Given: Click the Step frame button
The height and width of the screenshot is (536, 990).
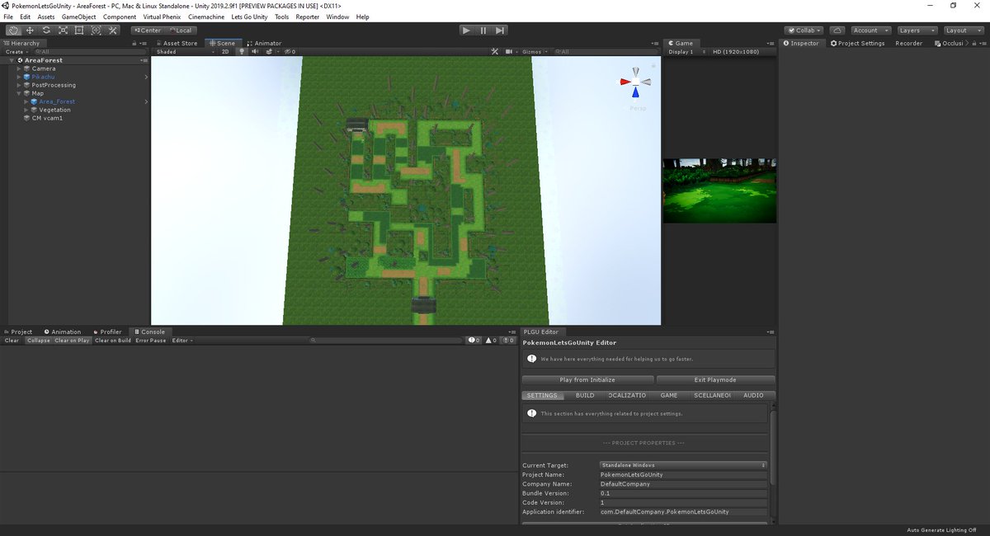Looking at the screenshot, I should tap(500, 31).
